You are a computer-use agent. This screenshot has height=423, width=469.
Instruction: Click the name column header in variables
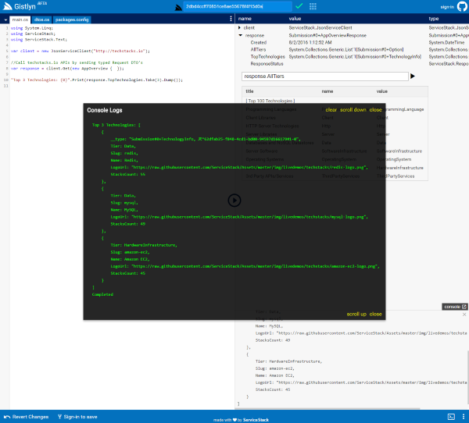245,19
